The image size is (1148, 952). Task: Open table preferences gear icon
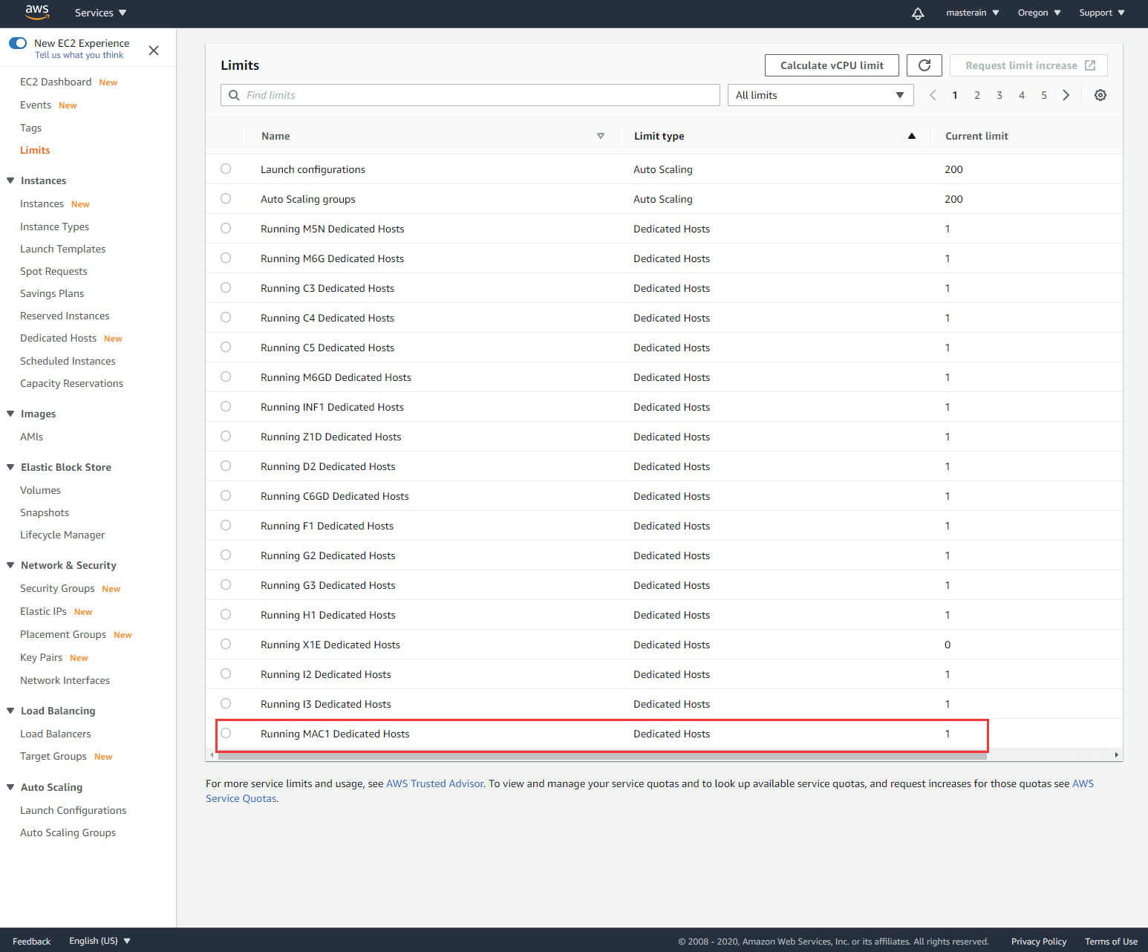click(1100, 95)
